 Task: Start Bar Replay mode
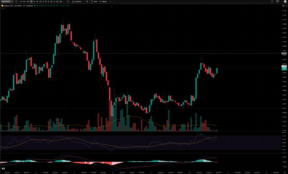tap(103, 1)
